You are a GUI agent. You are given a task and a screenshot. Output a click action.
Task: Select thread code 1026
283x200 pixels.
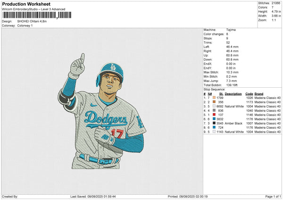(x=250, y=98)
